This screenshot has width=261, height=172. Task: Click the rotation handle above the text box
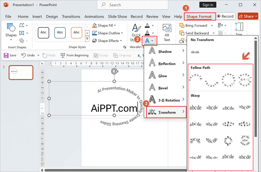click(x=114, y=71)
